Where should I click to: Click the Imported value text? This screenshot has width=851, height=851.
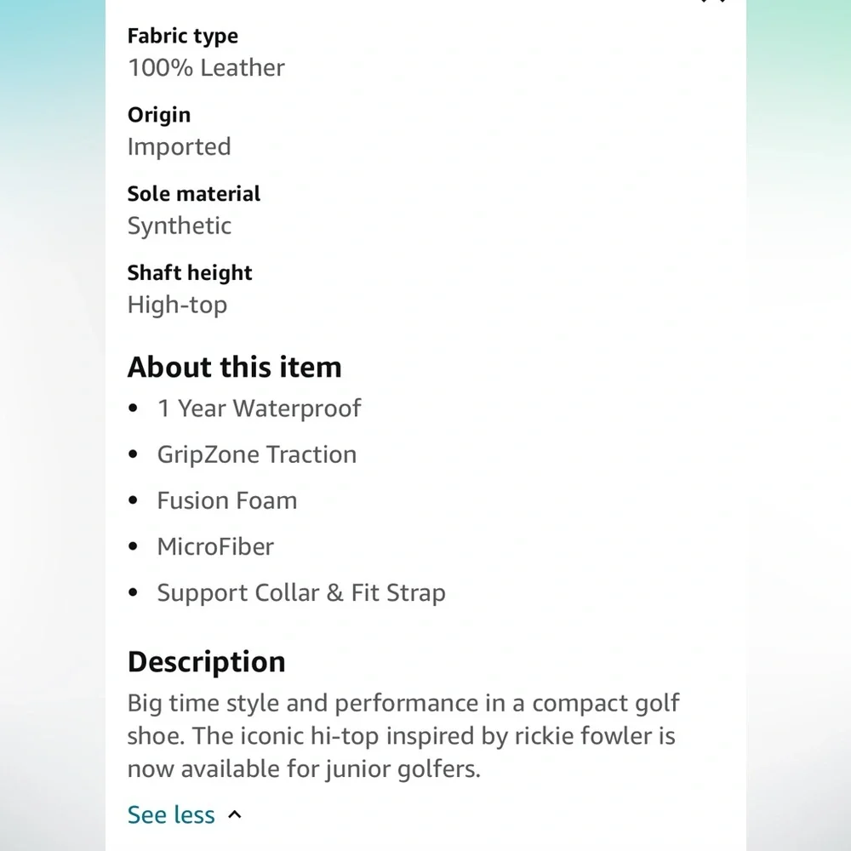click(x=179, y=146)
